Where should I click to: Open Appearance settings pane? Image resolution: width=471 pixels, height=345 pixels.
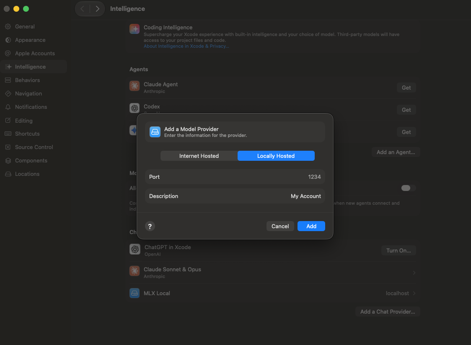click(34, 40)
